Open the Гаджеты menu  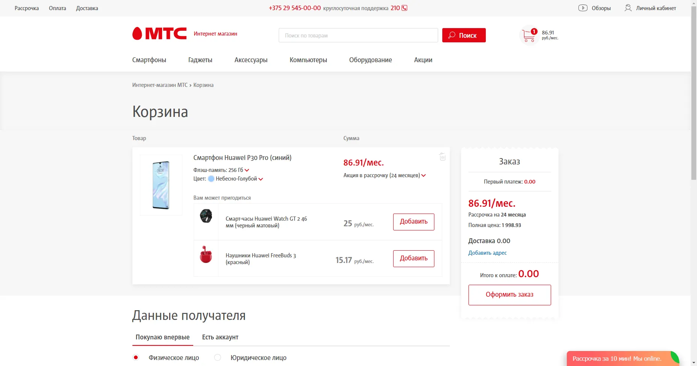click(x=200, y=60)
